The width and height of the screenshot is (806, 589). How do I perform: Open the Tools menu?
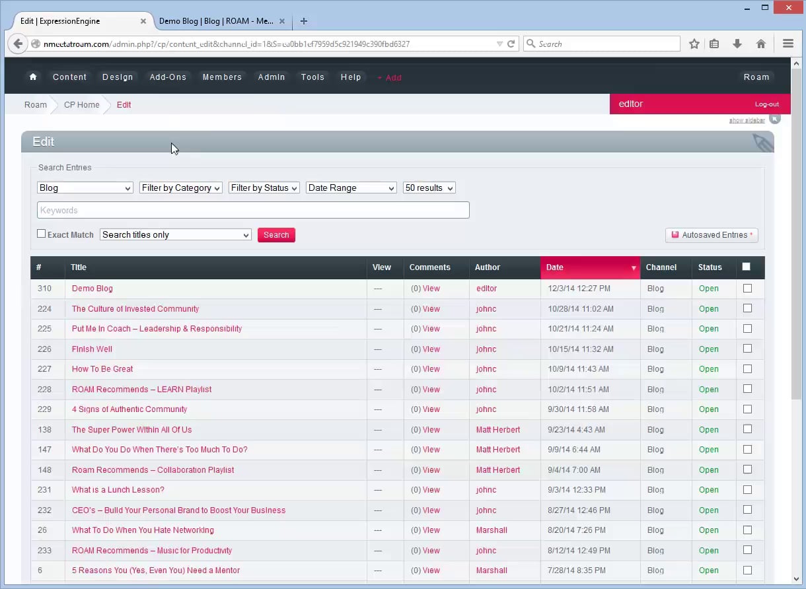coord(312,77)
